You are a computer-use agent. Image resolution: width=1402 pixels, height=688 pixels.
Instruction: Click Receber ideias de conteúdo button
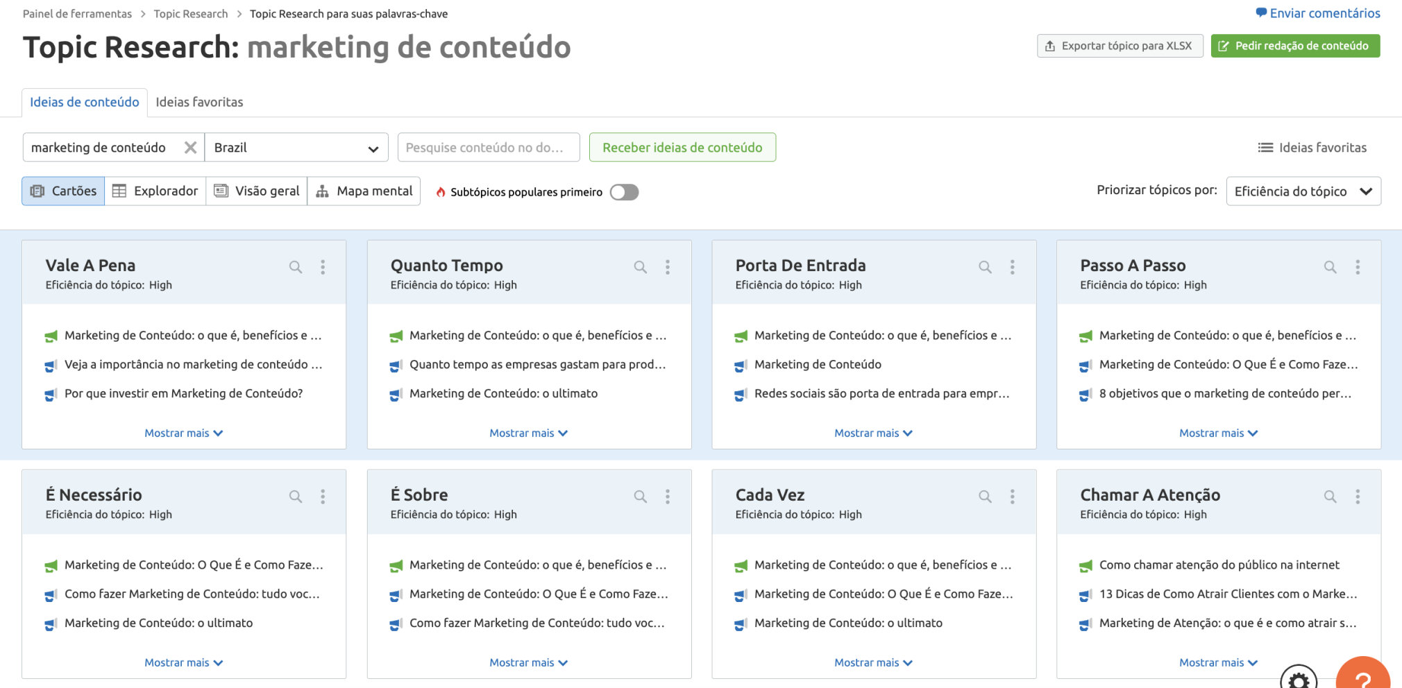[x=682, y=147]
